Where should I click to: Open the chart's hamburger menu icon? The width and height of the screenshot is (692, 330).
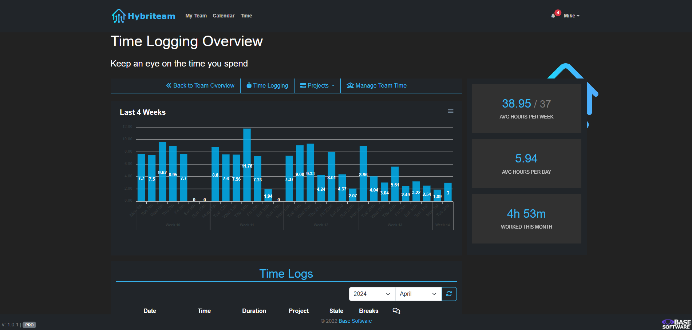tap(451, 111)
